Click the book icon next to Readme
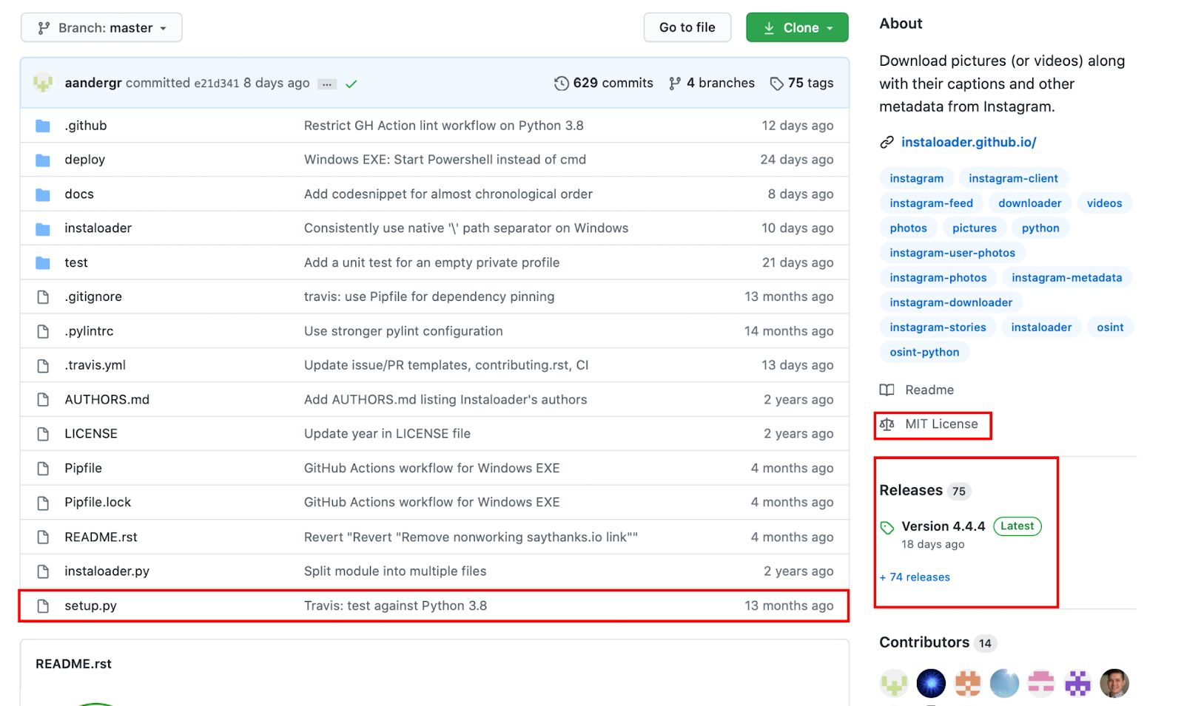The width and height of the screenshot is (1184, 706). [887, 390]
